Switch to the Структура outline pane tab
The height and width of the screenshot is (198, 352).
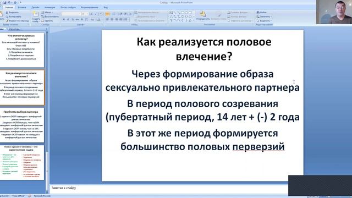[14, 29]
